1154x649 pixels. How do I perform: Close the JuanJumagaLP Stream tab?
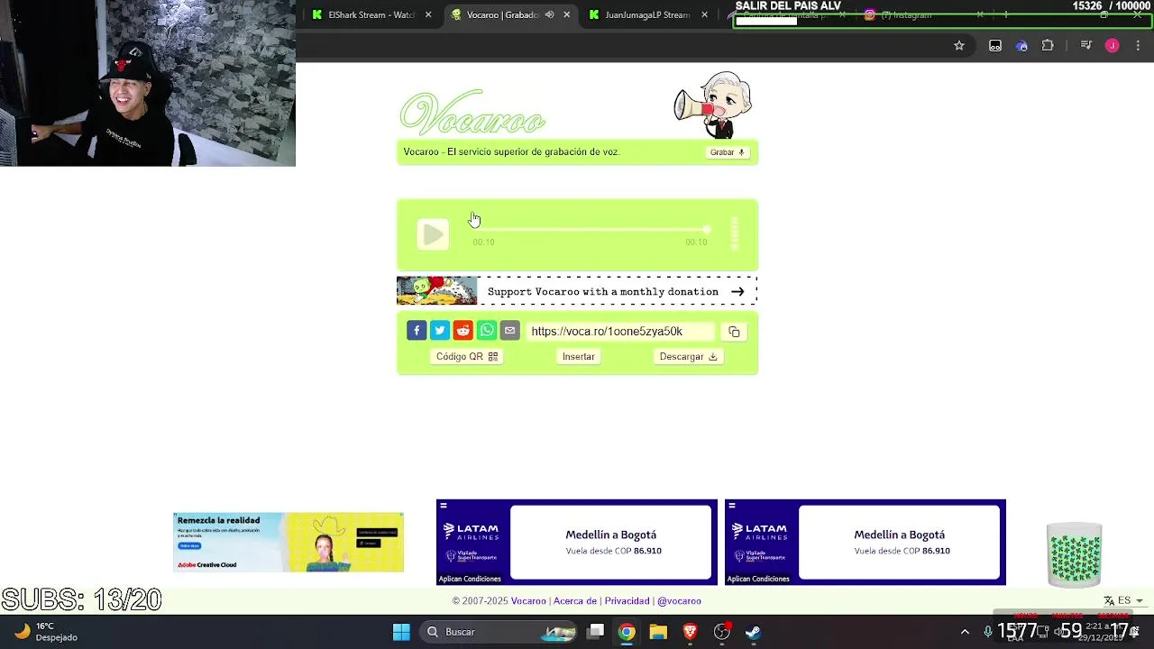click(x=705, y=14)
